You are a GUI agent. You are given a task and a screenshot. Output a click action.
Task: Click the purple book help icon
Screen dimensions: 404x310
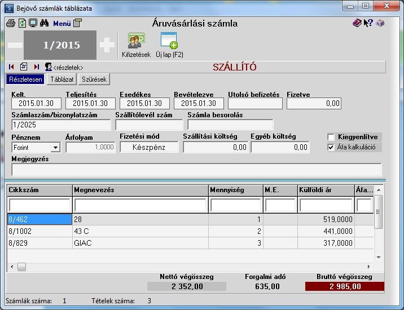click(x=357, y=23)
